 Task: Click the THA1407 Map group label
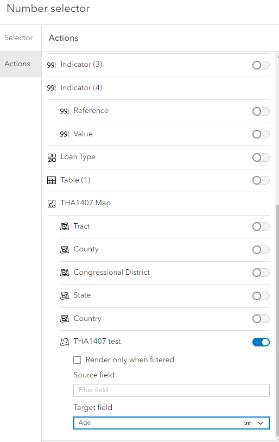point(86,203)
